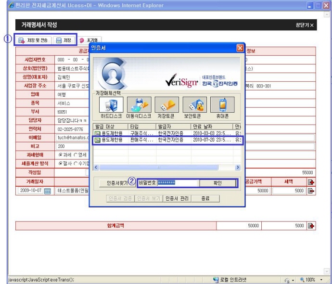The image size is (332, 284).
Task: Select 이동식디스크 removable disk icon
Action: point(139,105)
